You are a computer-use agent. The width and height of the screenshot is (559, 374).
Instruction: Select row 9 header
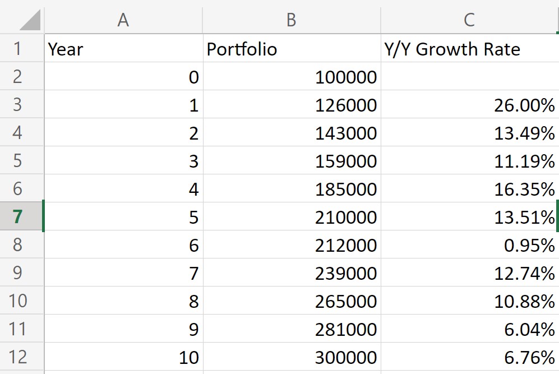[x=22, y=273]
